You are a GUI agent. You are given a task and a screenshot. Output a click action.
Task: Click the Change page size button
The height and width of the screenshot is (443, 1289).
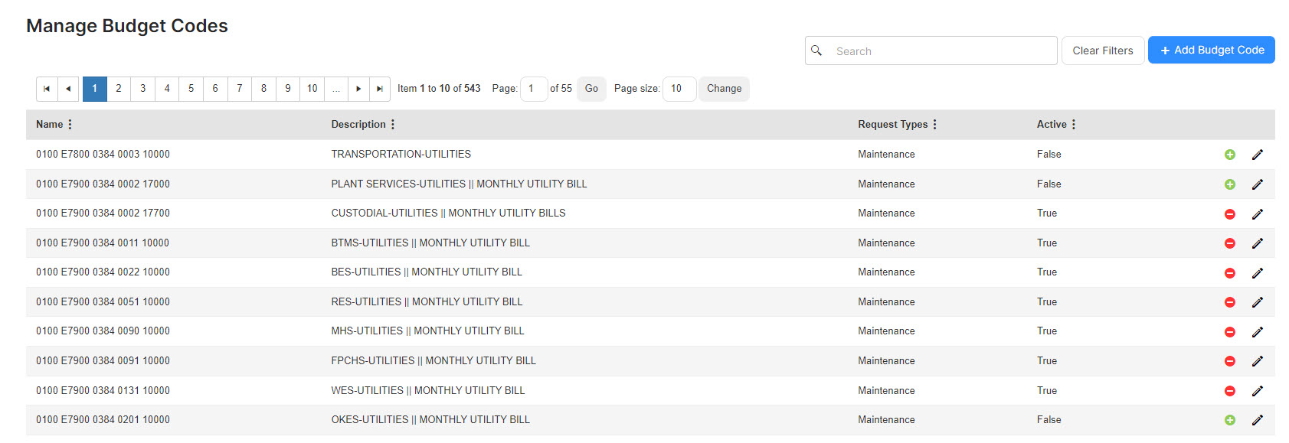(x=724, y=89)
